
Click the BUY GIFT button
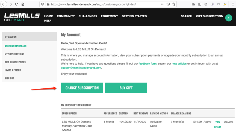(x=126, y=88)
